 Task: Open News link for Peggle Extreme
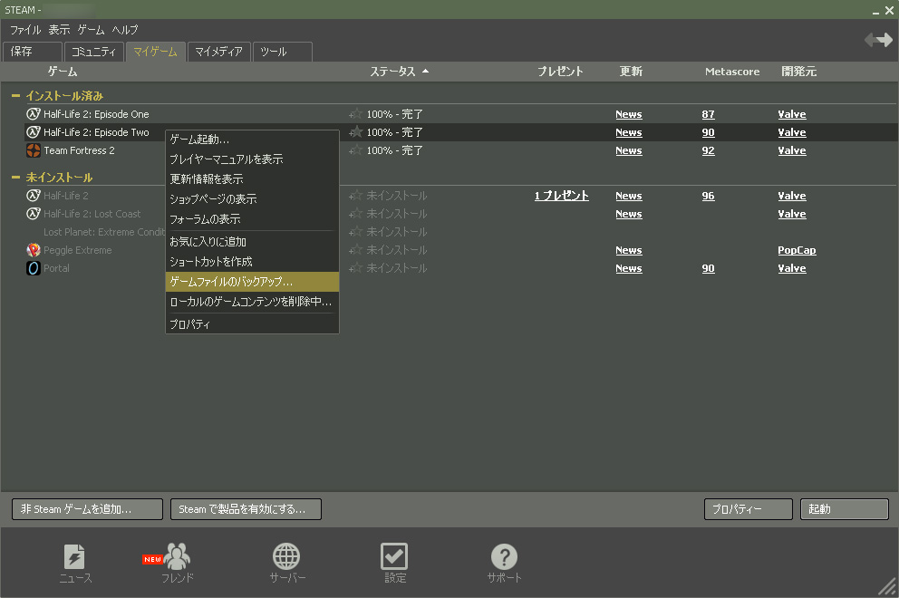tap(628, 251)
